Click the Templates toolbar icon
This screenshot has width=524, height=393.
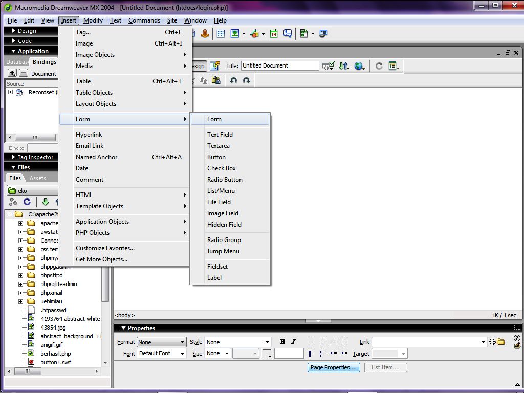point(304,33)
